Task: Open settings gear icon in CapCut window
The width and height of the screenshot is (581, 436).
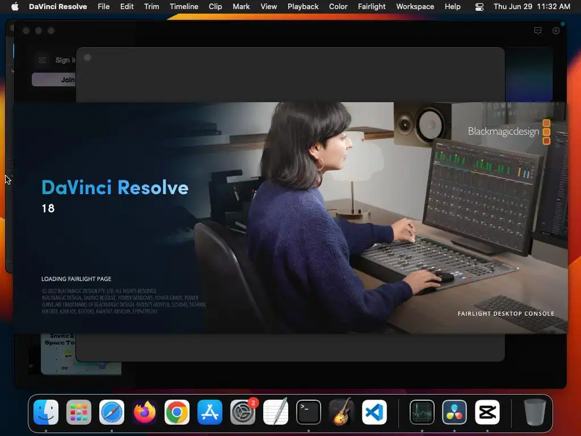Action: [x=556, y=31]
